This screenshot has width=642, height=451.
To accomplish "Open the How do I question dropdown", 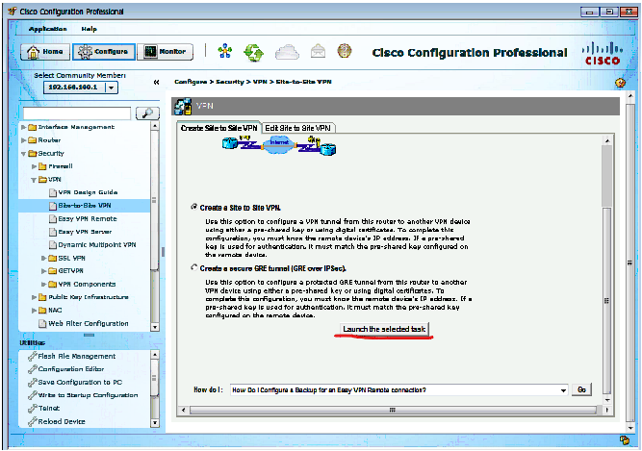I will (x=563, y=390).
